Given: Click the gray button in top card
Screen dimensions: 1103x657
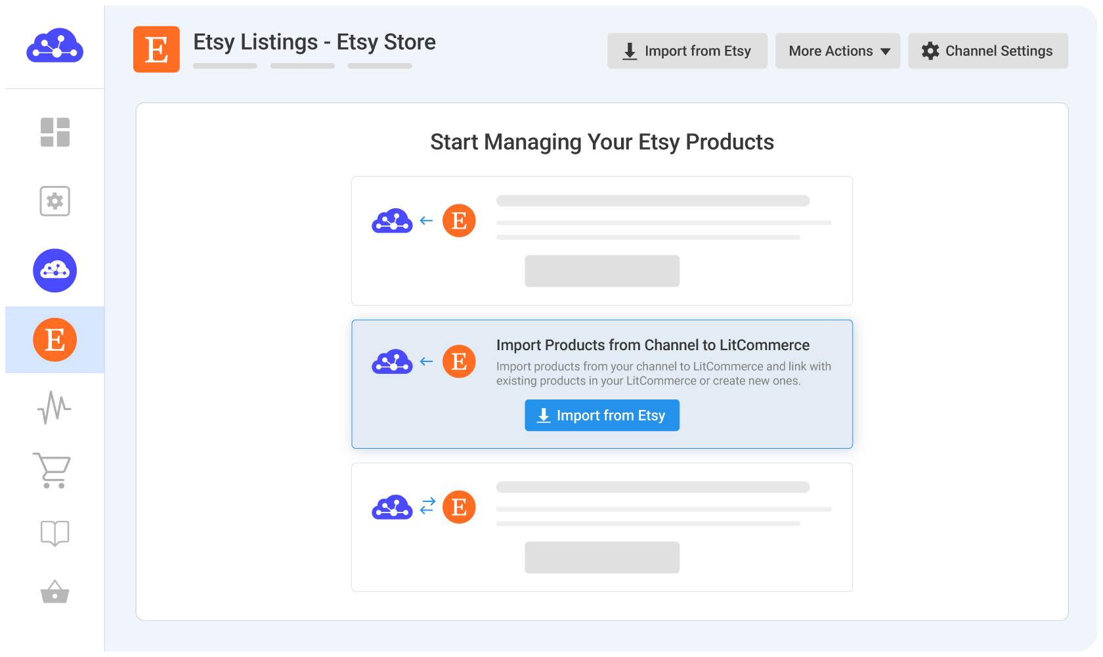Looking at the screenshot, I should click(x=601, y=271).
